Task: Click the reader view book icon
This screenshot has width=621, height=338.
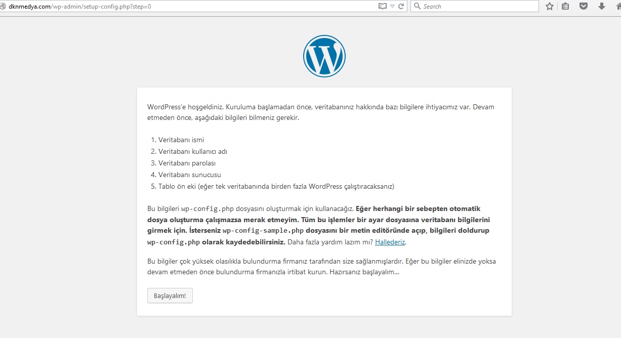Action: (x=383, y=6)
